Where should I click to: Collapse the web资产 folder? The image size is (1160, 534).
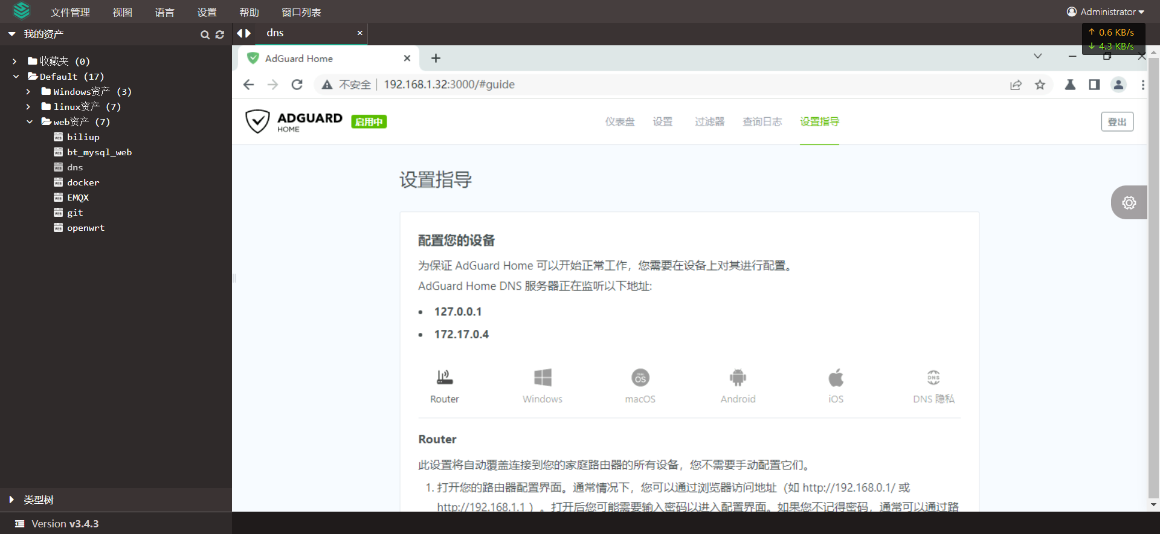30,122
